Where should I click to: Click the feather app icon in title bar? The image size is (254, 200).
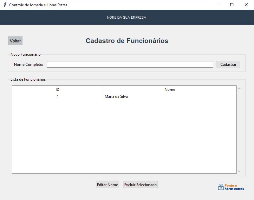(x=5, y=5)
